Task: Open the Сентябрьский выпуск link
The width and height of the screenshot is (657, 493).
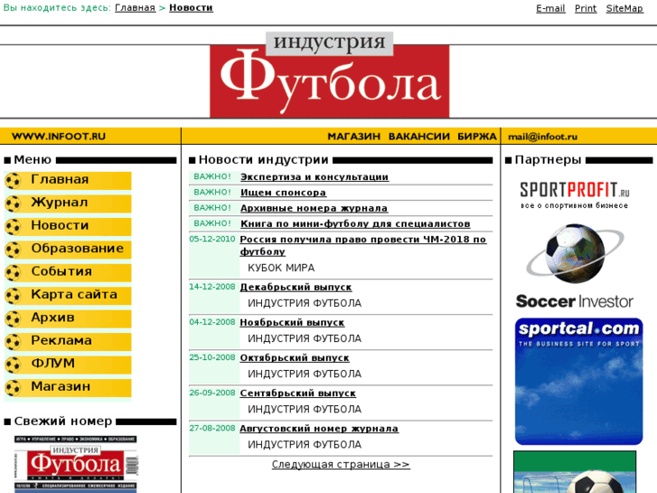Action: point(298,393)
